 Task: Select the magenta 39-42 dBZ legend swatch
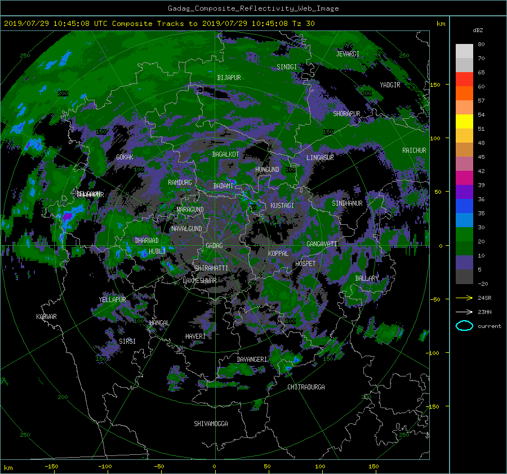coord(464,178)
